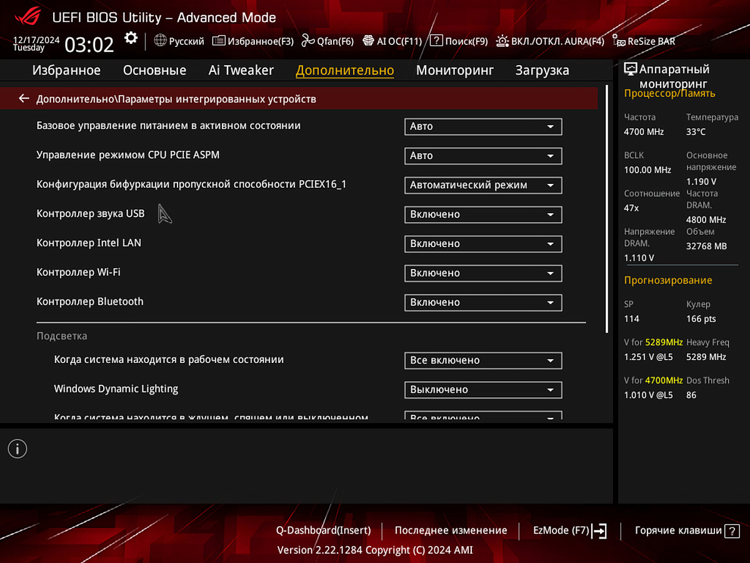The image size is (750, 563).
Task: Select the Контроллер Wi-Fi label
Action: (x=79, y=272)
